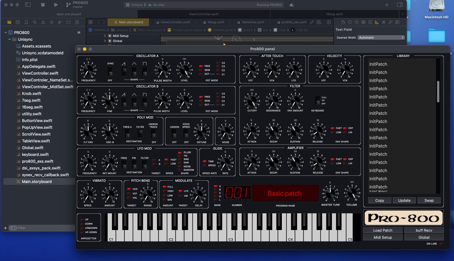The width and height of the screenshot is (454, 261).
Task: Click the Library Swap button
Action: (x=429, y=200)
